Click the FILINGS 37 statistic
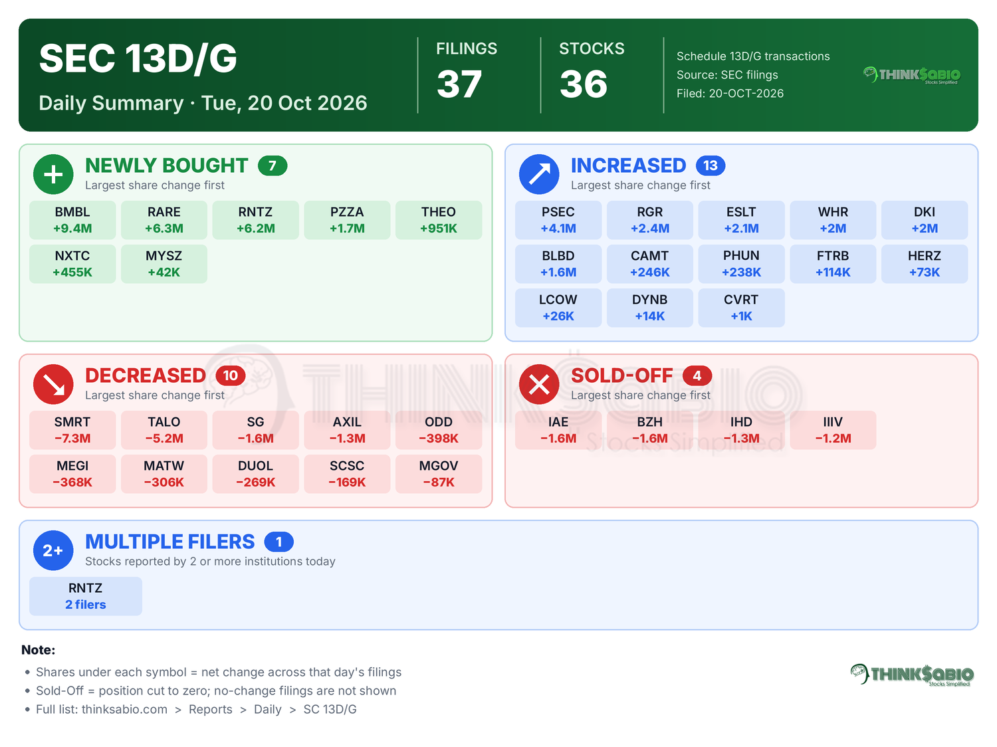 pyautogui.click(x=467, y=71)
